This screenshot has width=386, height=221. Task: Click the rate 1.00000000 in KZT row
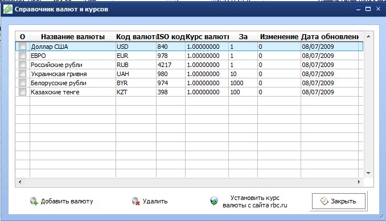point(207,92)
